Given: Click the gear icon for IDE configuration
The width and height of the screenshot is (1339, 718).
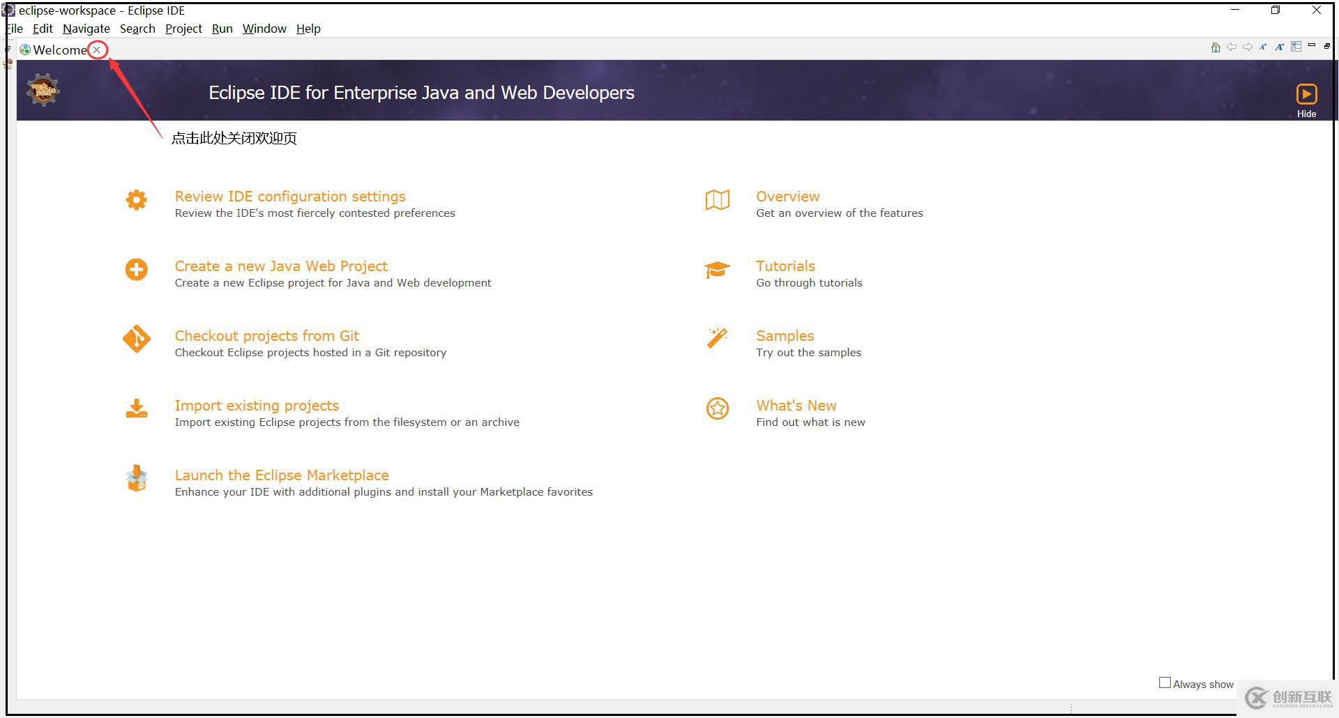Looking at the screenshot, I should [x=136, y=200].
